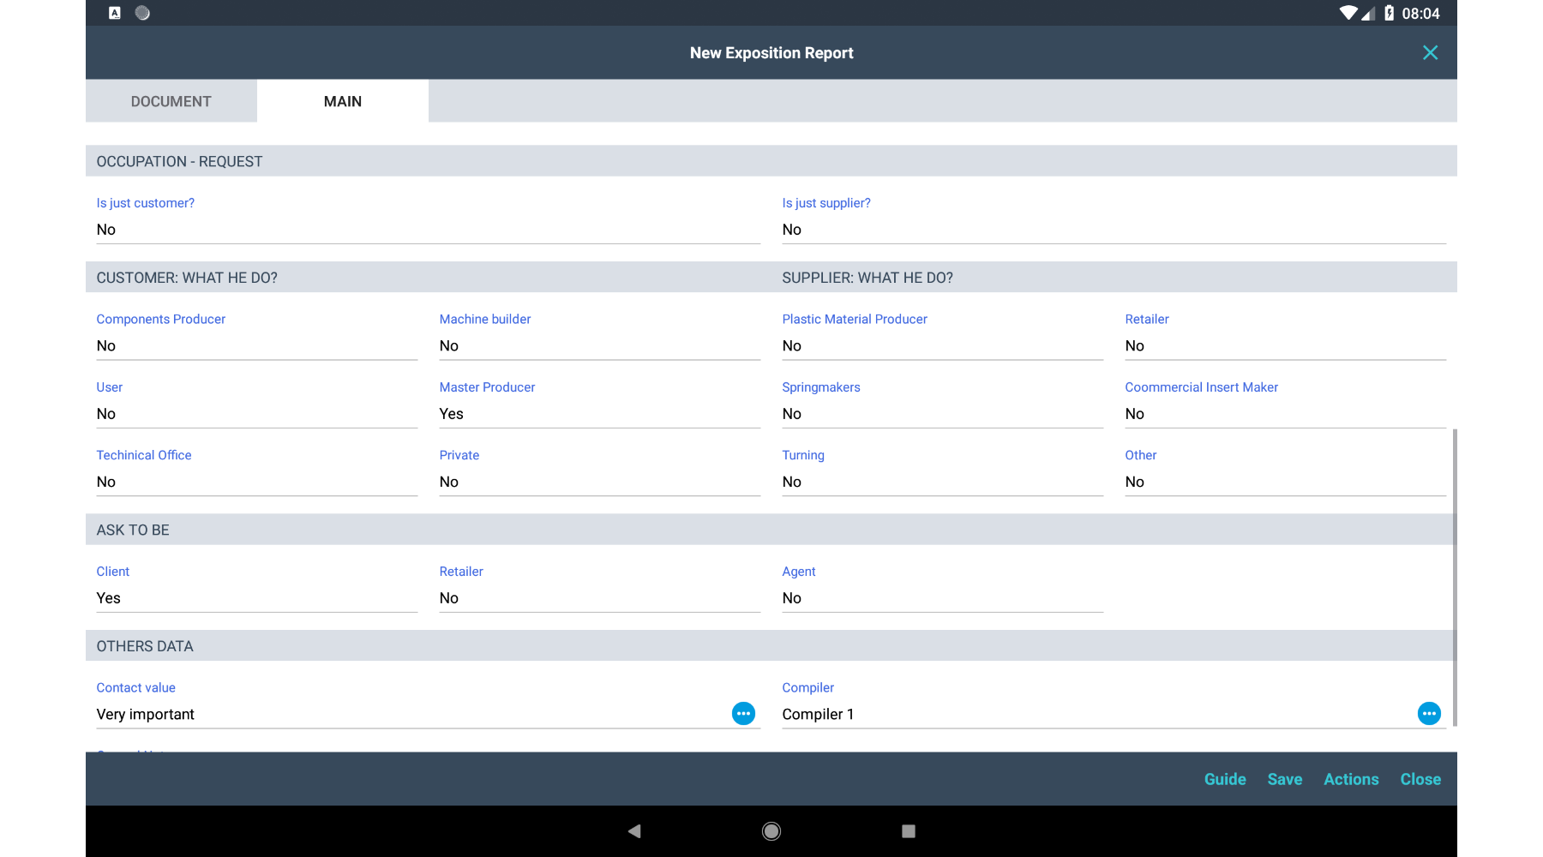
Task: Click the Contact value field text
Action: (x=146, y=715)
